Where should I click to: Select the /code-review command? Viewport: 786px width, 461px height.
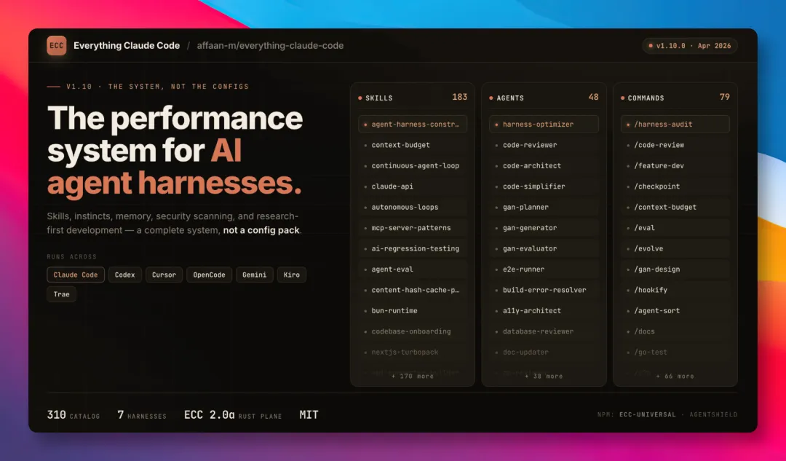pos(675,145)
